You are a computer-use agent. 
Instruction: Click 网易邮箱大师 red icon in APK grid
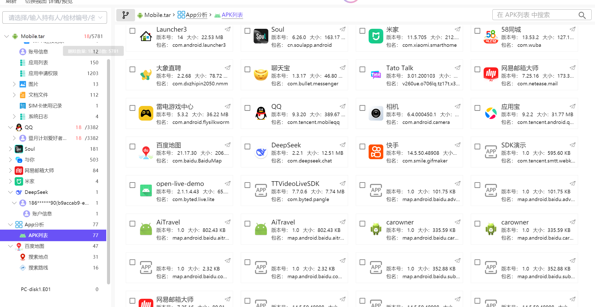491,75
